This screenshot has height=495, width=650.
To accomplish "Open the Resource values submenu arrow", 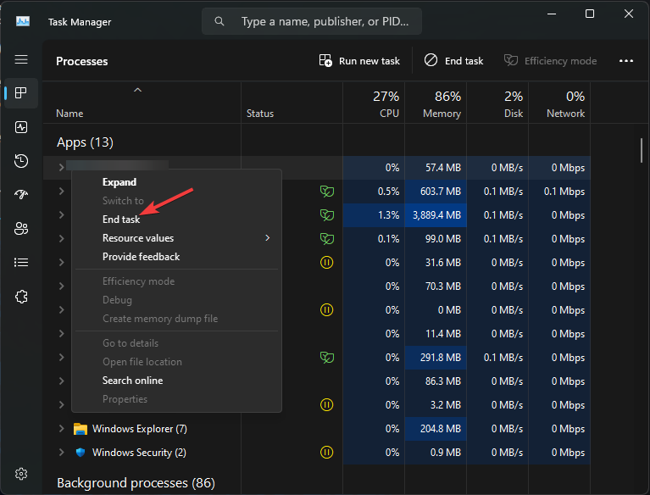I will click(268, 238).
